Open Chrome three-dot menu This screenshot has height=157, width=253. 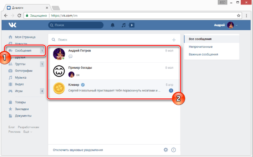246,16
